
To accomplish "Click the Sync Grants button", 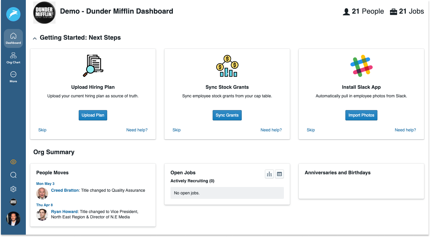I will click(227, 115).
